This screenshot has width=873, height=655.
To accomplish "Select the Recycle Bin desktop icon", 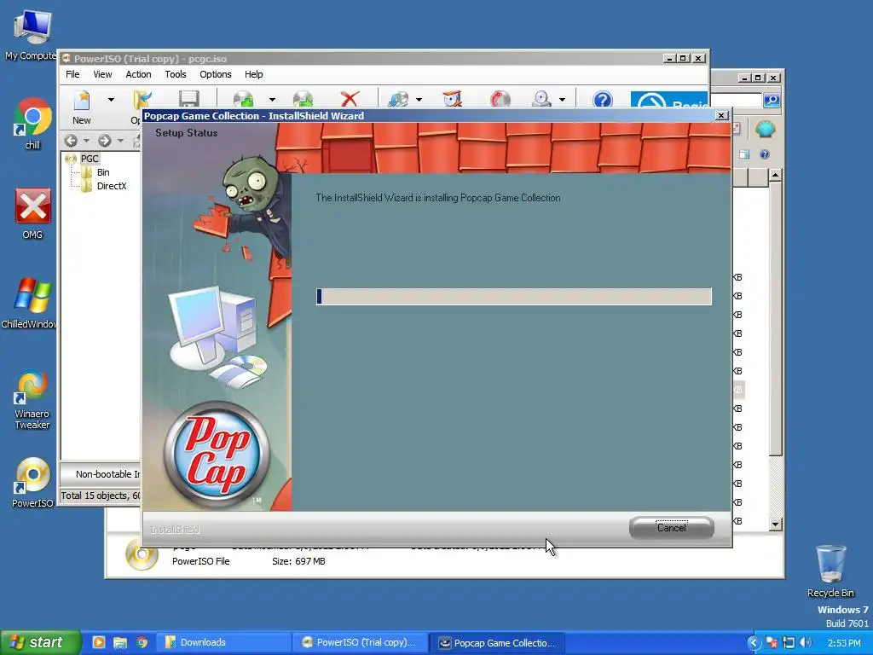I will point(830,571).
